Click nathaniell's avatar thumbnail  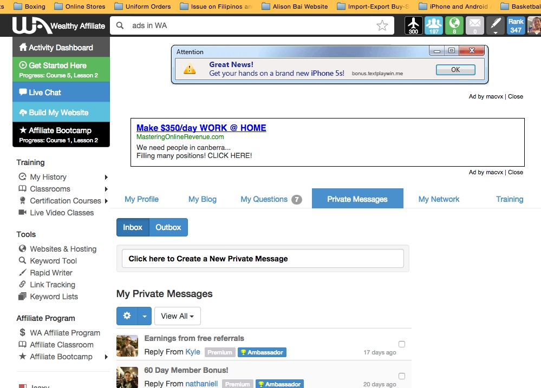coord(127,377)
